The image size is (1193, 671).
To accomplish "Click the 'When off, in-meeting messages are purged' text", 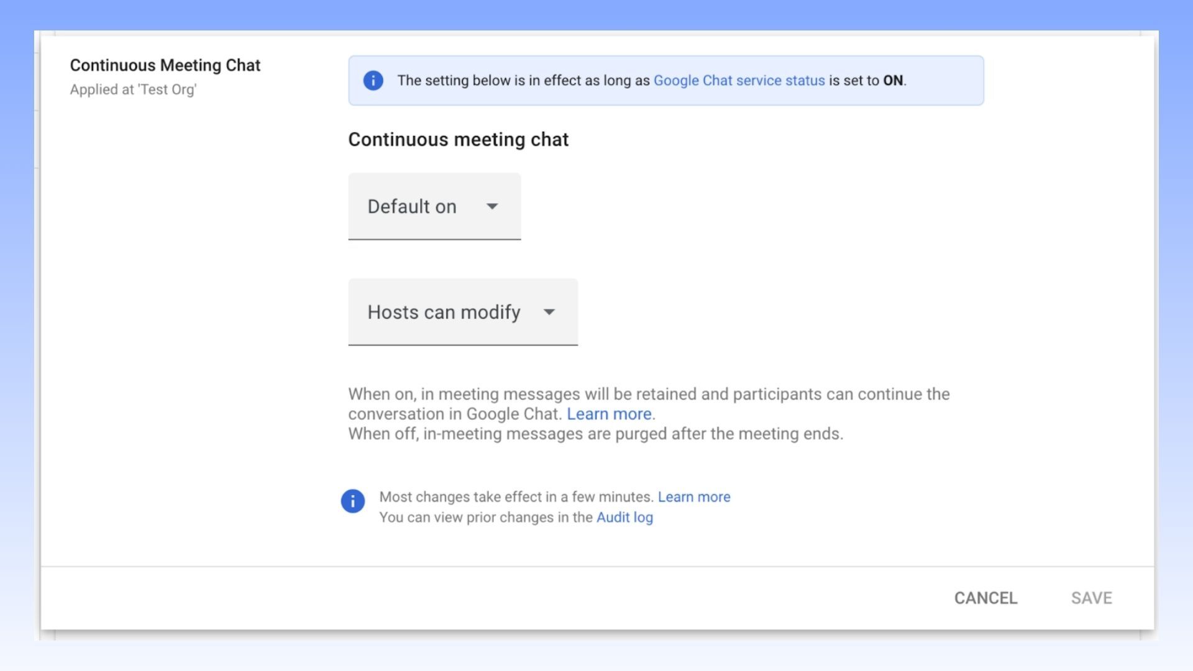I will coord(595,434).
